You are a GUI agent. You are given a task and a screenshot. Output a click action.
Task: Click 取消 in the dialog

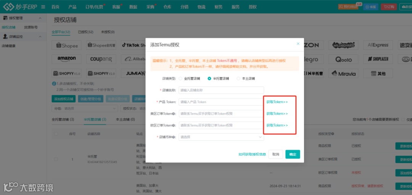(276, 154)
